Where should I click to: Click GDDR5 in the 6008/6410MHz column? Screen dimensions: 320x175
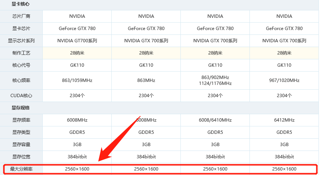215,132
